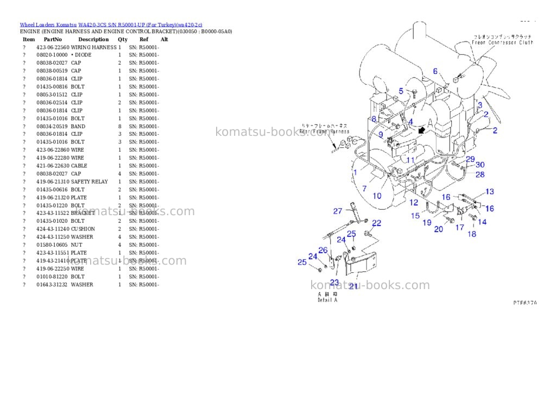Click diagram callout number 12

[414, 203]
